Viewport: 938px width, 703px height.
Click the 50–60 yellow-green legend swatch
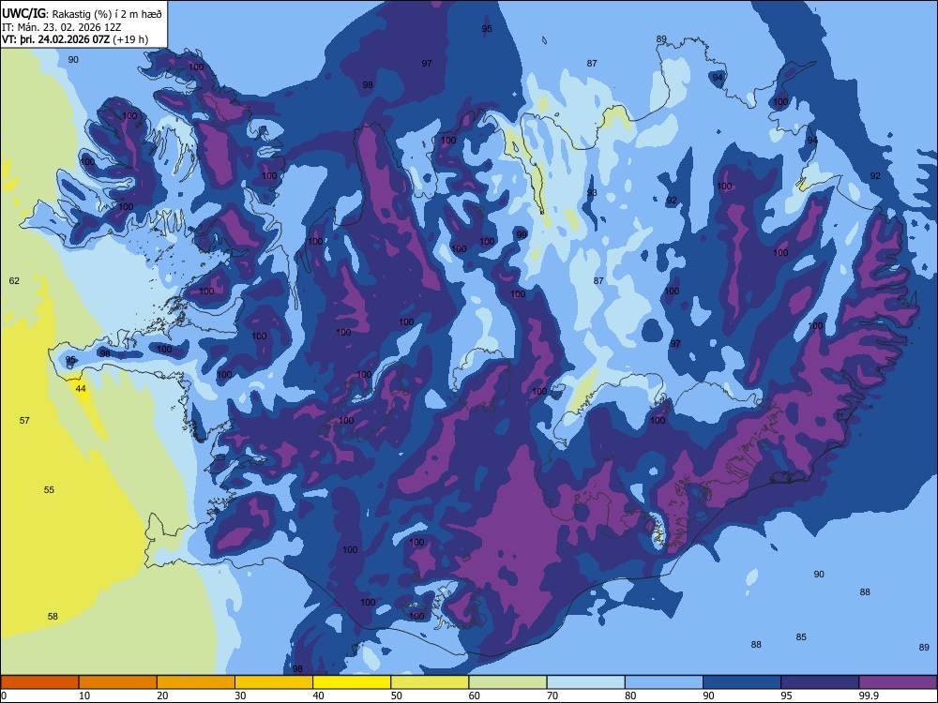pos(430,682)
